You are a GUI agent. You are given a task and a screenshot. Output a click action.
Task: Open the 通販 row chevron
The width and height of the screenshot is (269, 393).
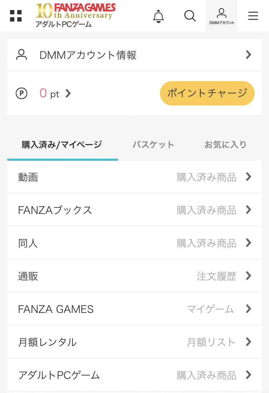pyautogui.click(x=248, y=276)
